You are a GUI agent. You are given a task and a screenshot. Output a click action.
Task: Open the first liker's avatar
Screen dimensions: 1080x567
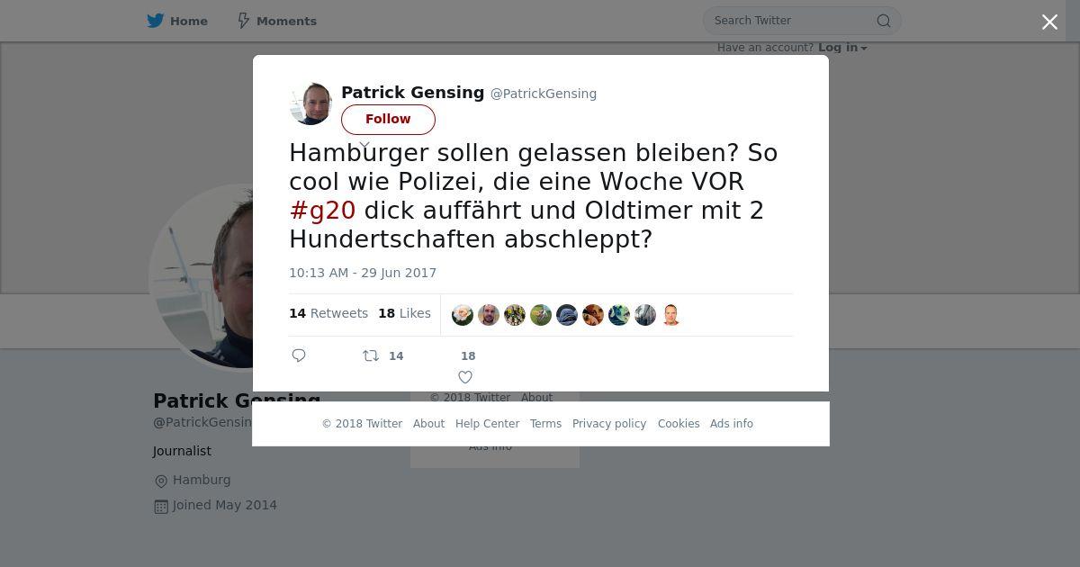[x=463, y=314]
